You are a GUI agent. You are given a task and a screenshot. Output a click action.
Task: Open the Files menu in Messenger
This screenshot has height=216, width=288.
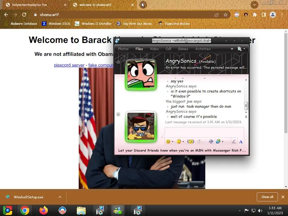(139, 49)
